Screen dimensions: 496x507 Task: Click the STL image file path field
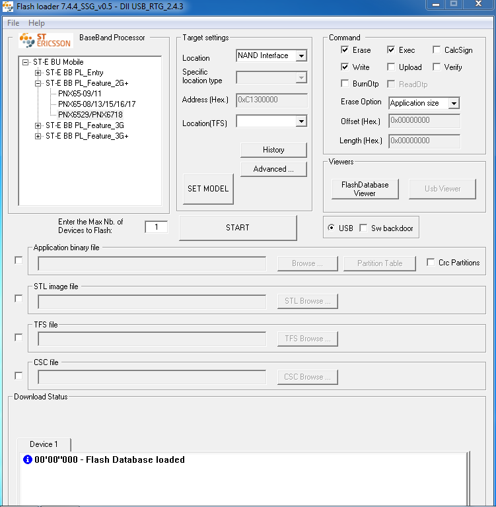click(x=152, y=301)
